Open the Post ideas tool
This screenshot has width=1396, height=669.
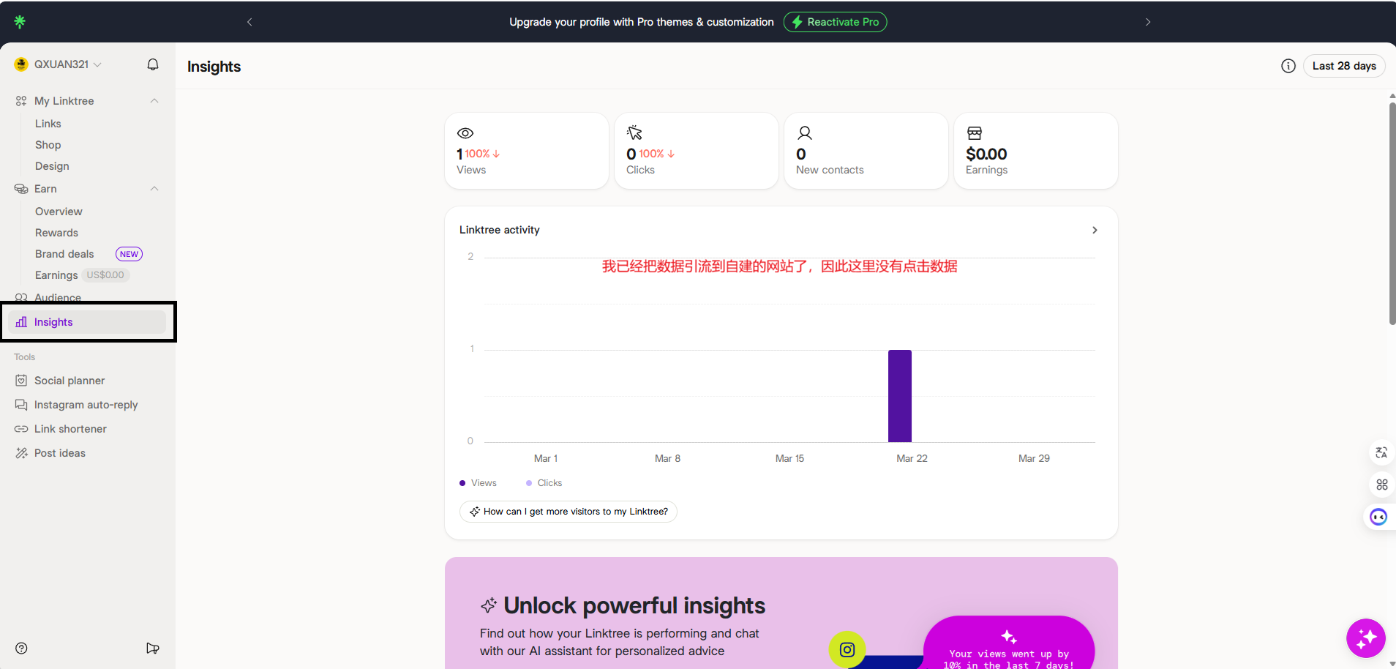pyautogui.click(x=59, y=452)
